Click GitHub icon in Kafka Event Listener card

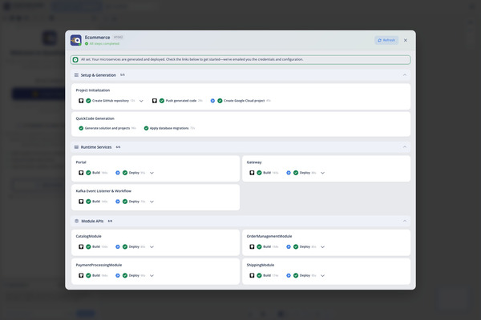81,202
